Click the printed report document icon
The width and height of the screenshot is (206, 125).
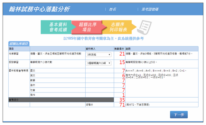[144, 27]
